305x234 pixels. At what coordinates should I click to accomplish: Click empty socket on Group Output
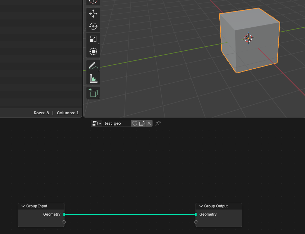pos(196,222)
